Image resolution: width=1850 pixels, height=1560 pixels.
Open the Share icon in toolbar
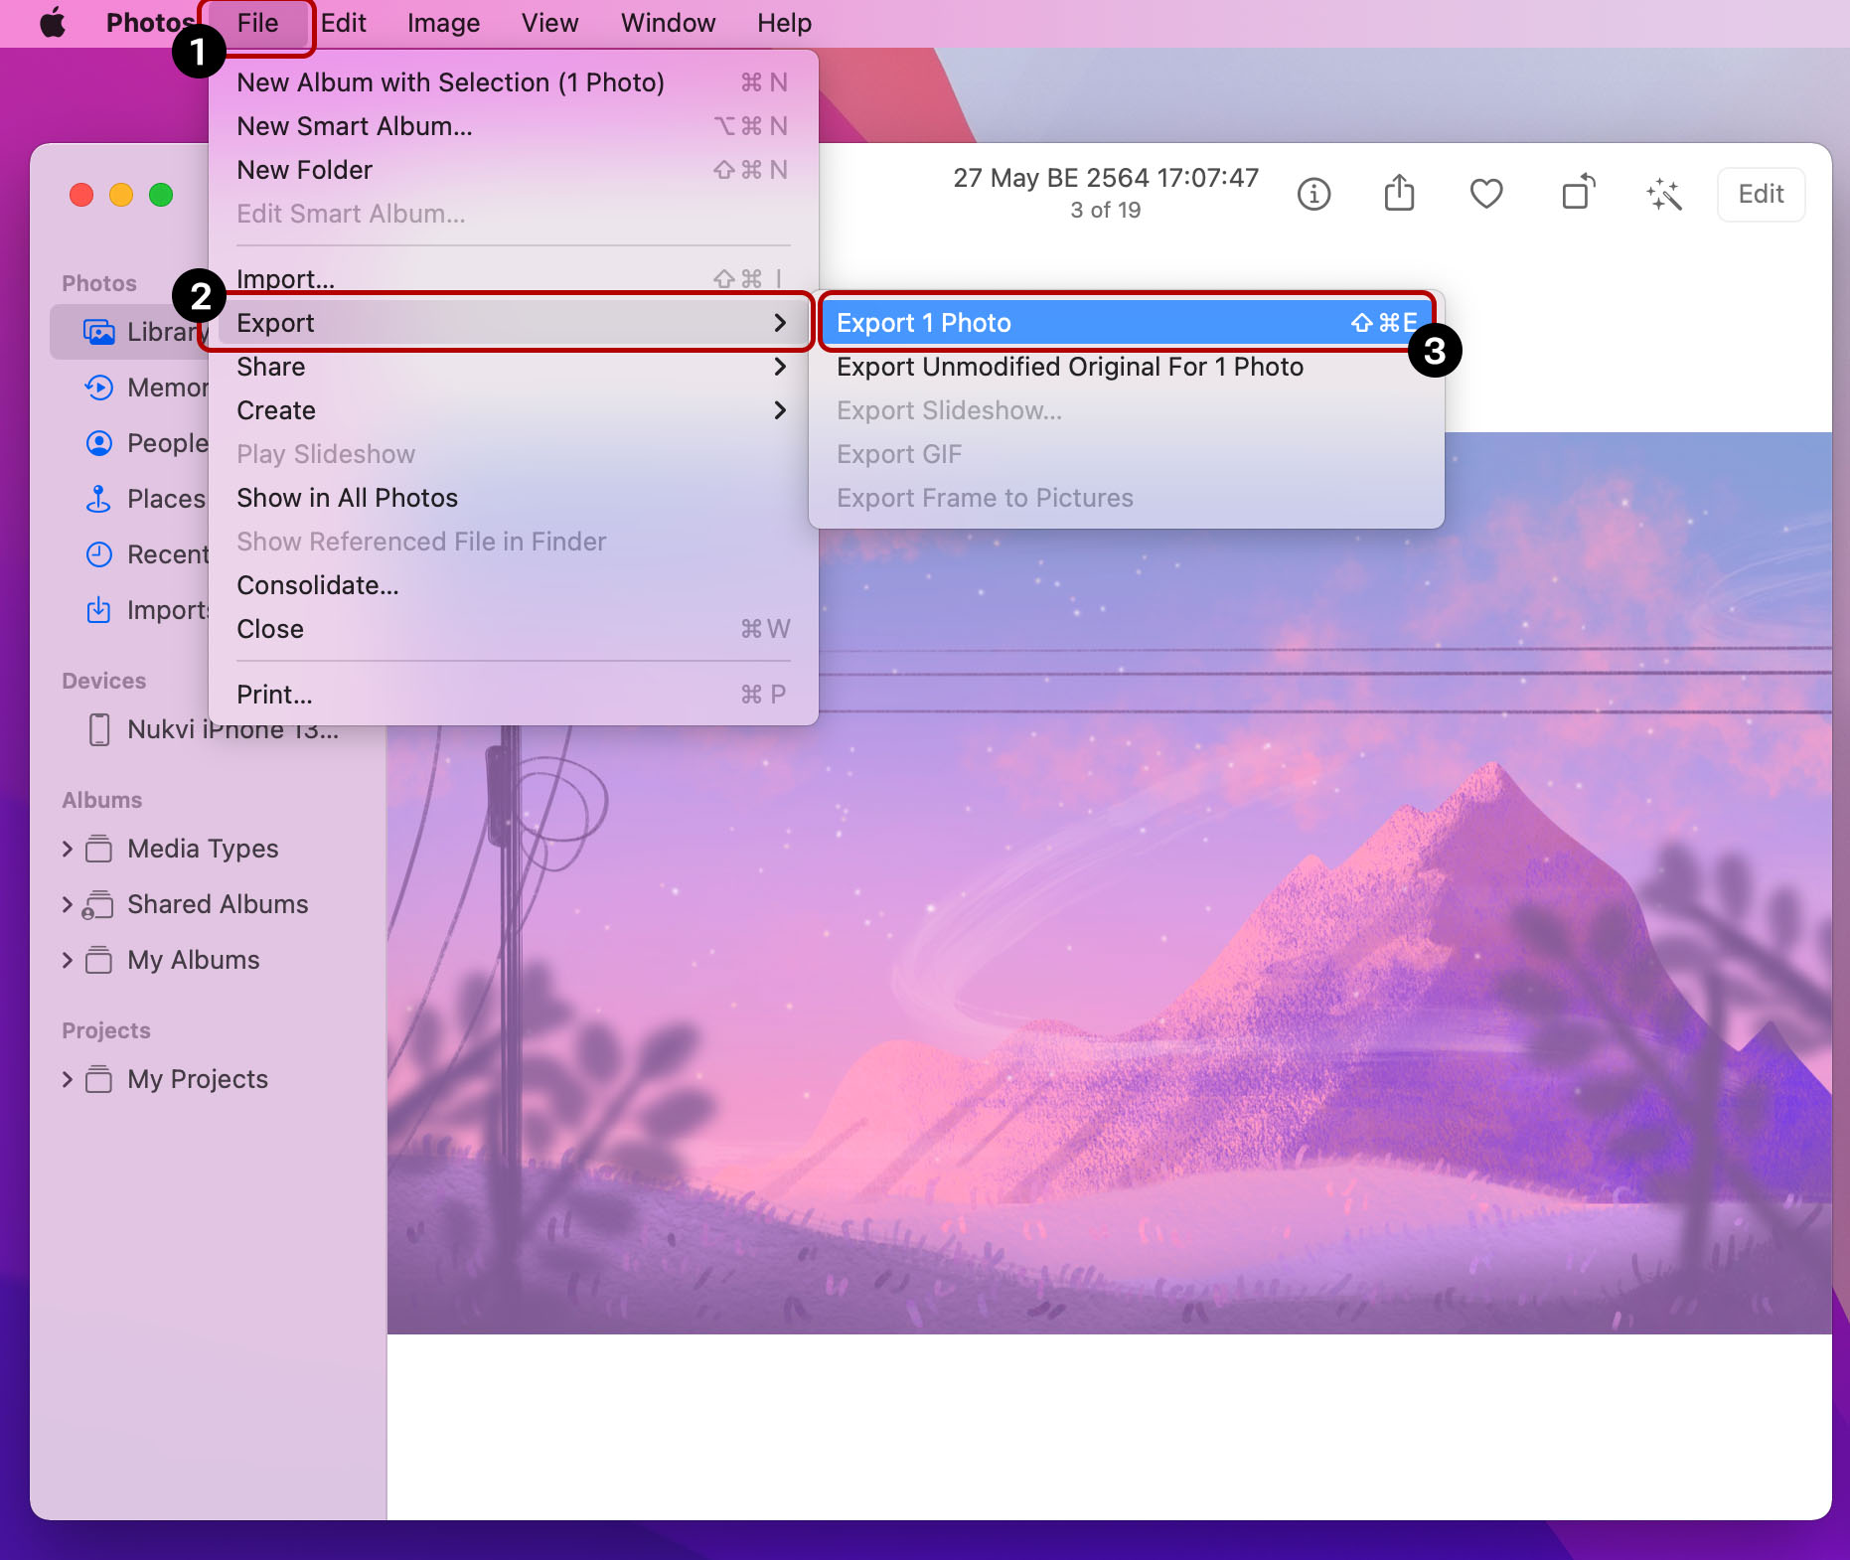click(x=1399, y=194)
